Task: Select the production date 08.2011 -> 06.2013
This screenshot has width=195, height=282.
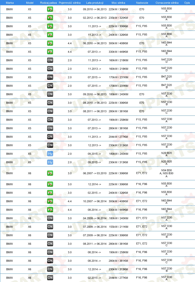Action: click(95, 111)
